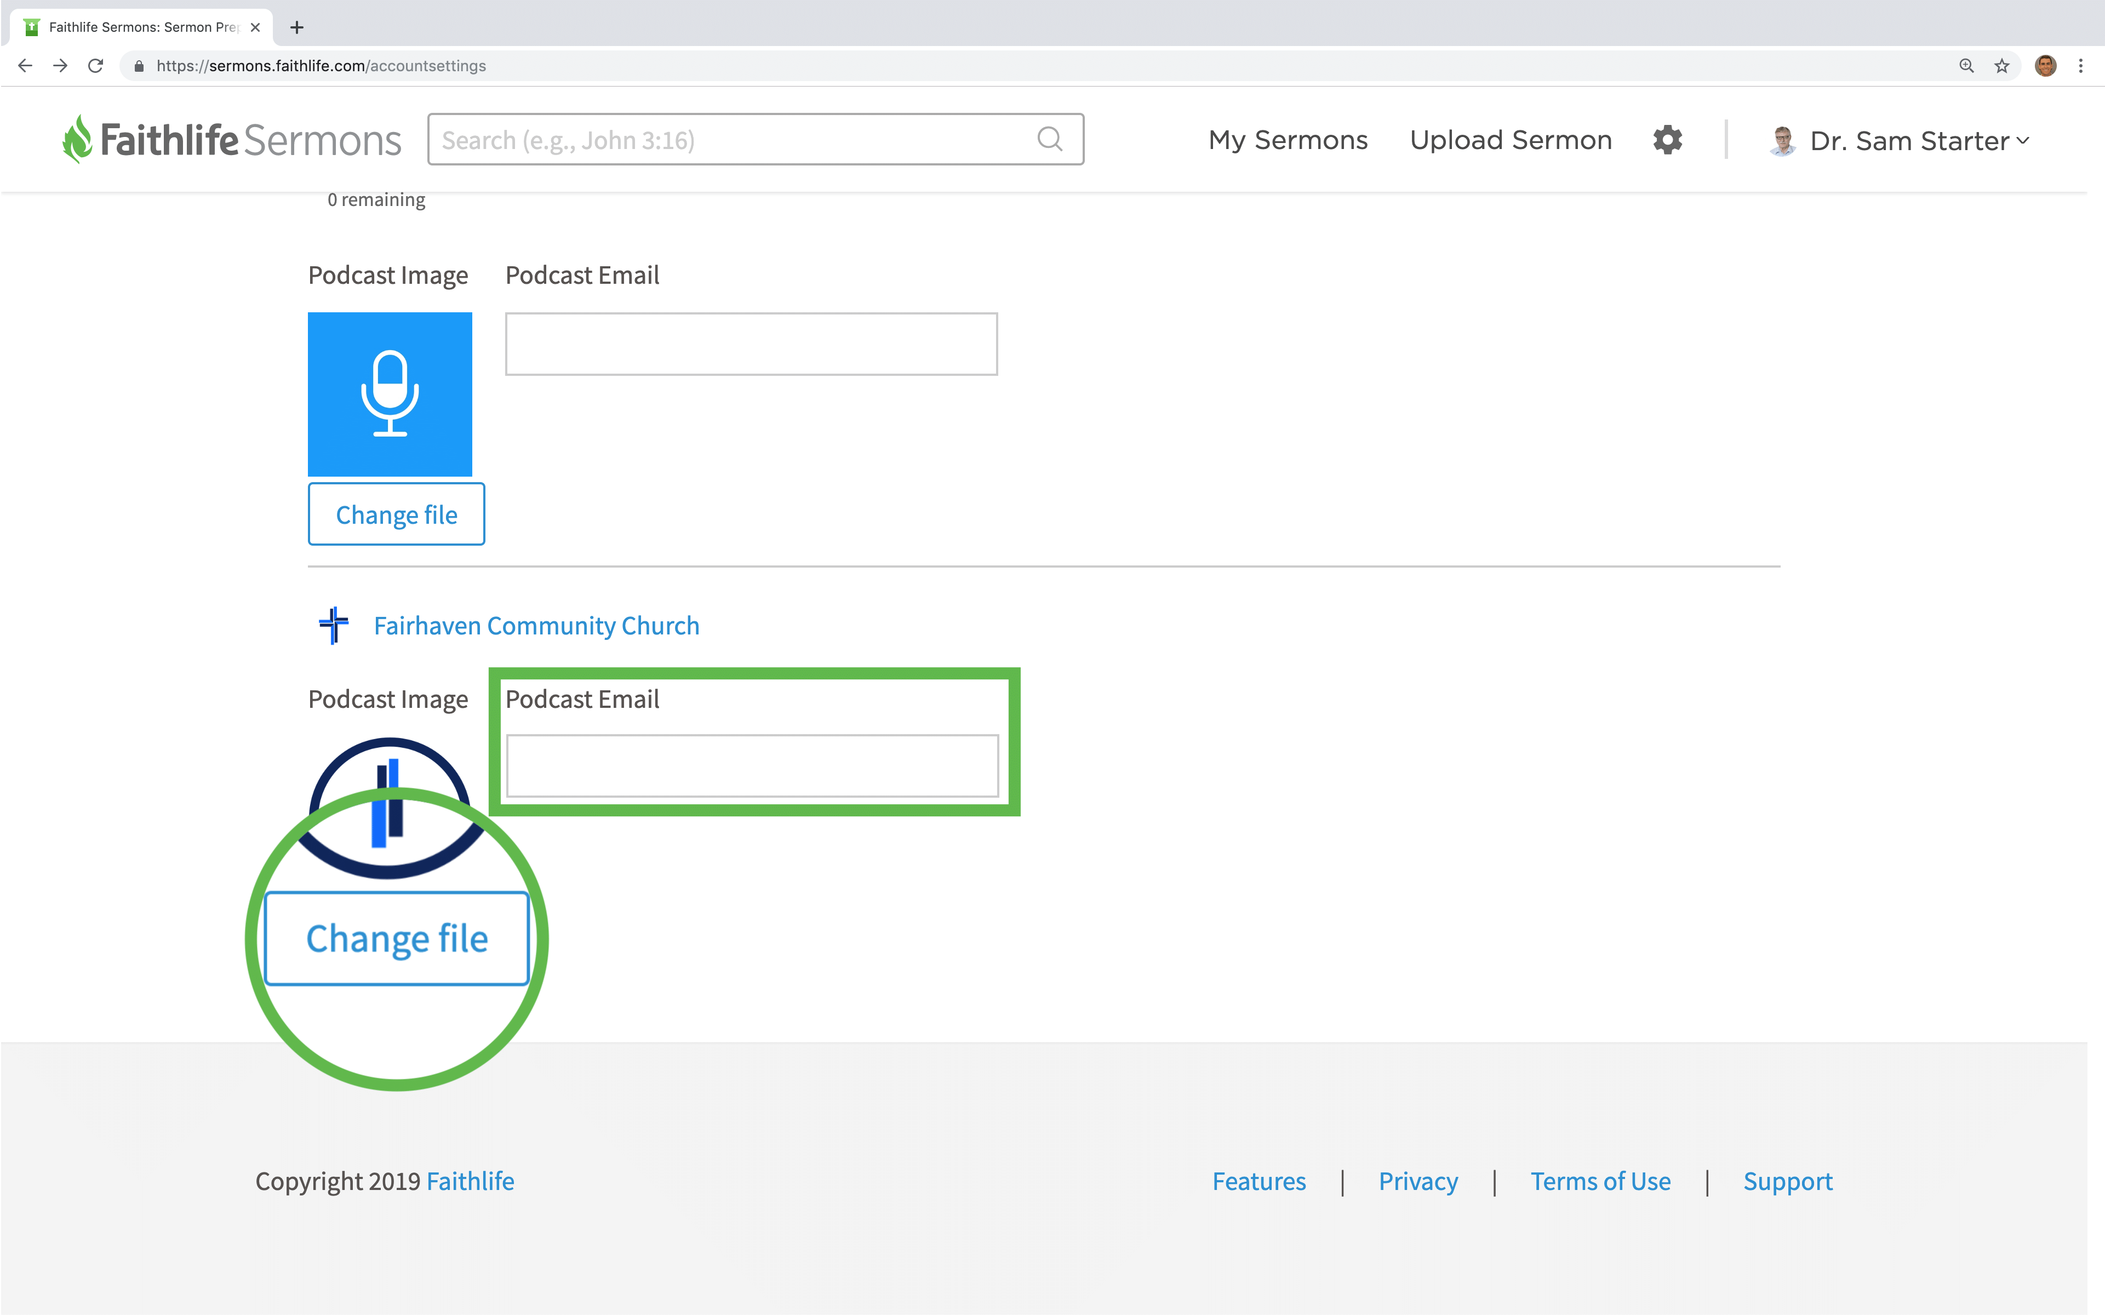Open settings with the gear icon
This screenshot has height=1316, width=2105.
1667,139
